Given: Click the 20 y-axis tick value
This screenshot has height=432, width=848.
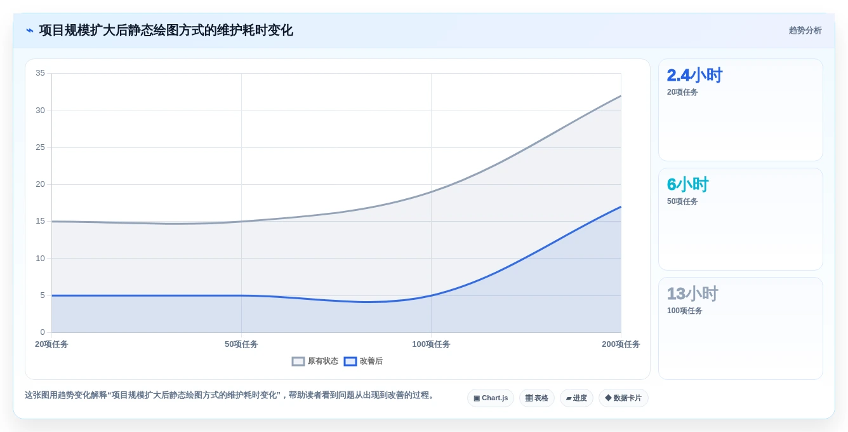Looking at the screenshot, I should [x=40, y=184].
